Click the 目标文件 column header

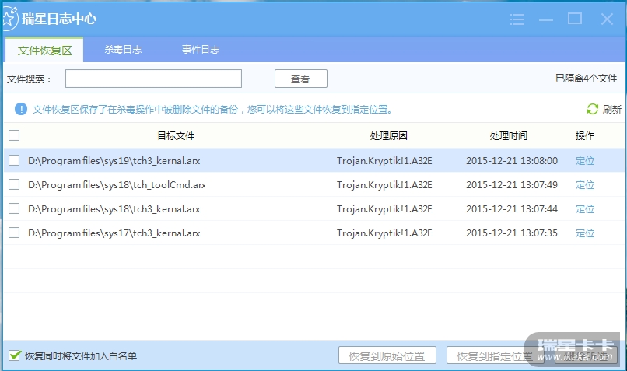[x=176, y=136]
